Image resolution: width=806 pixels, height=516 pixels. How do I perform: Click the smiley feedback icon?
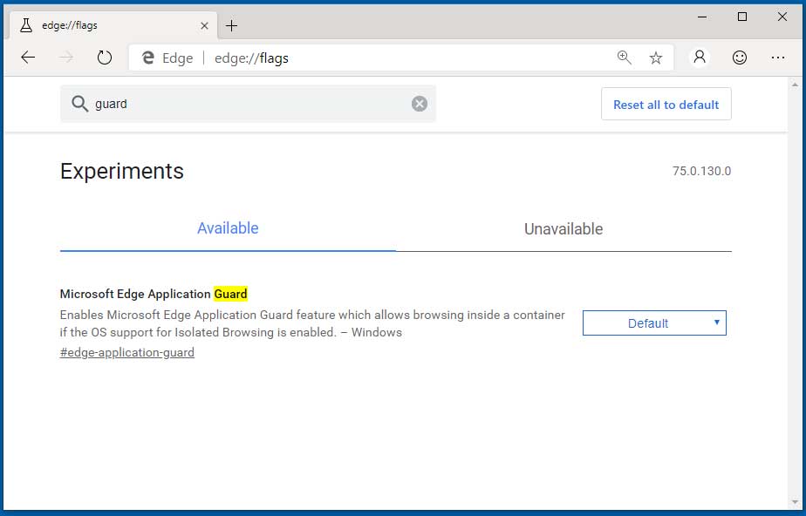pos(739,58)
